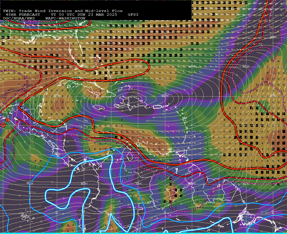Viewport: 287px width, 234px height.
Task: Select the 'DOC/NOAA/NWS' text
Action: pyautogui.click(x=19, y=19)
